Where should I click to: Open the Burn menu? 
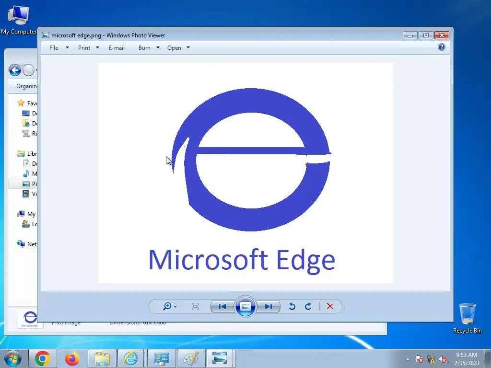tap(144, 47)
